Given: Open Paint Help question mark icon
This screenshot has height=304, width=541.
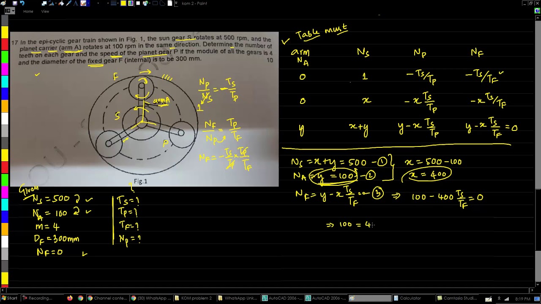Looking at the screenshot, I should (537, 11).
